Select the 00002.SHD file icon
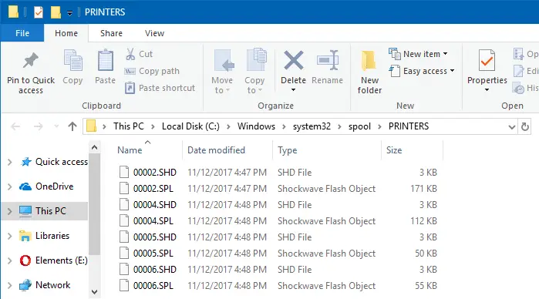 click(x=124, y=172)
